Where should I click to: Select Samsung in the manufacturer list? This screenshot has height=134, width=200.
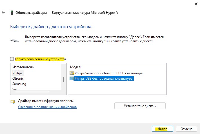coord(19,84)
